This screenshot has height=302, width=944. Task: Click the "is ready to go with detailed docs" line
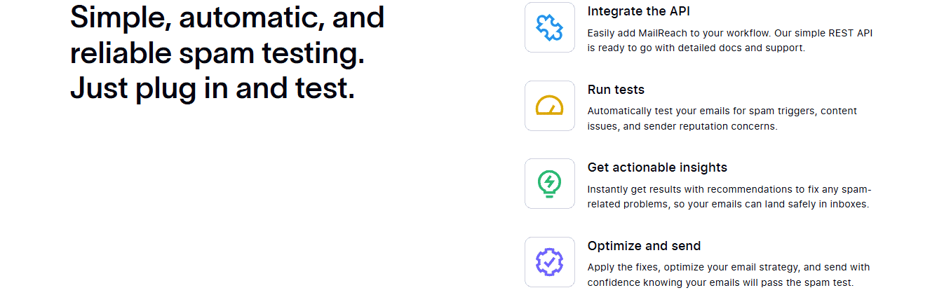pyautogui.click(x=696, y=48)
